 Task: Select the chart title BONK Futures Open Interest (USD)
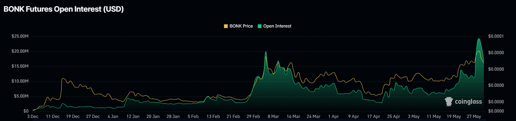64,9
